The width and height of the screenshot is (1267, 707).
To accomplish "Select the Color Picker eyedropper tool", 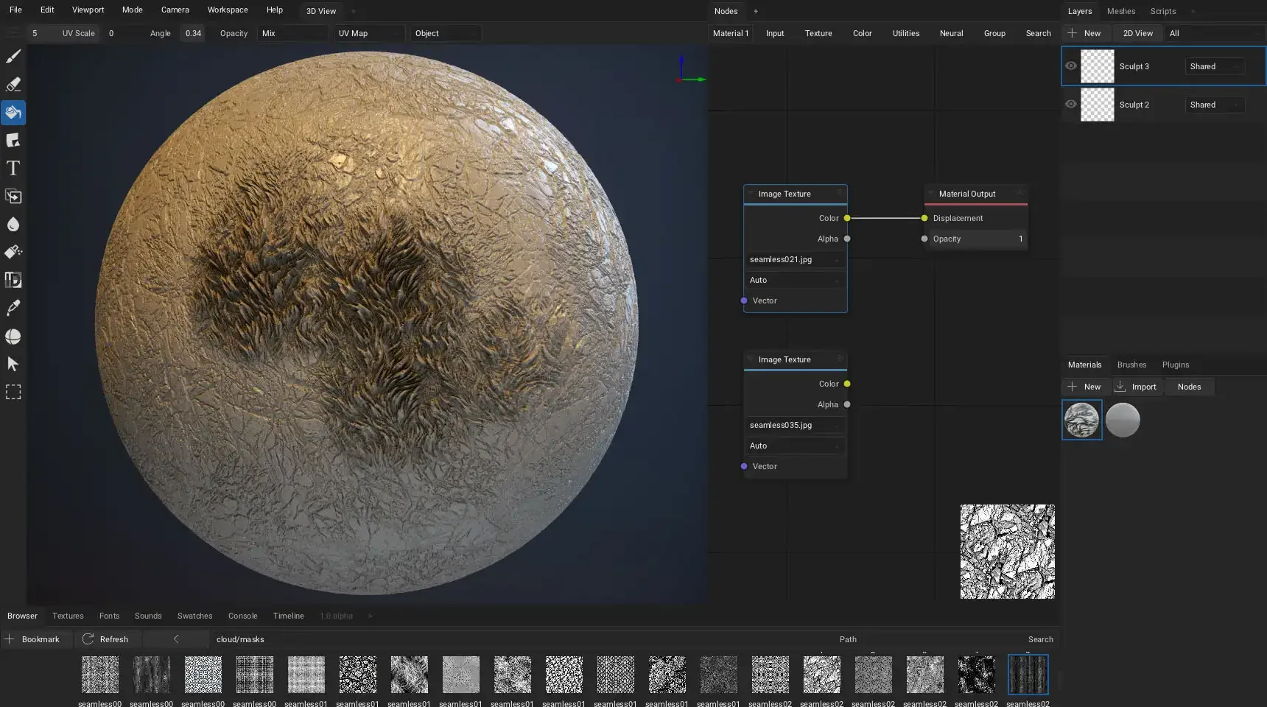I will point(13,309).
